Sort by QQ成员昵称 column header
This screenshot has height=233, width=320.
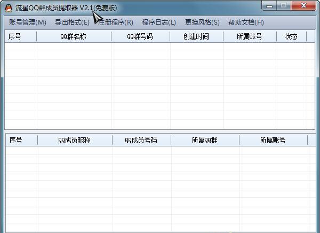(75, 140)
